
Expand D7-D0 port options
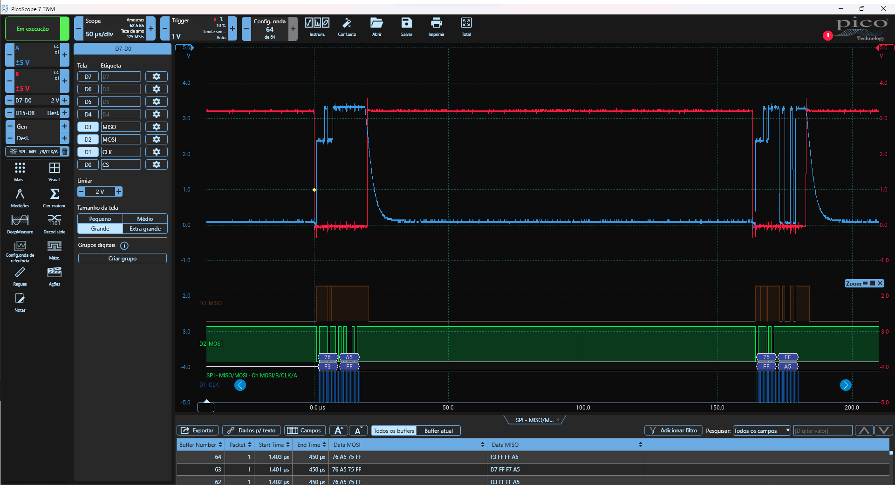tap(65, 100)
